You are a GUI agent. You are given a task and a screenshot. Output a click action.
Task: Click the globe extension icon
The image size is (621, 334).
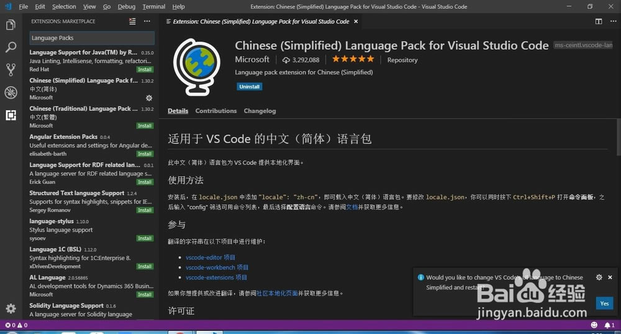pos(197,67)
